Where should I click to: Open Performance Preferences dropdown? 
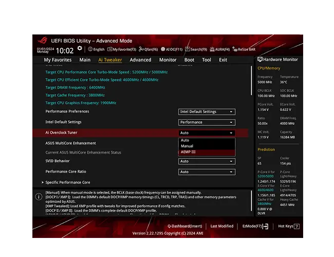(207, 112)
